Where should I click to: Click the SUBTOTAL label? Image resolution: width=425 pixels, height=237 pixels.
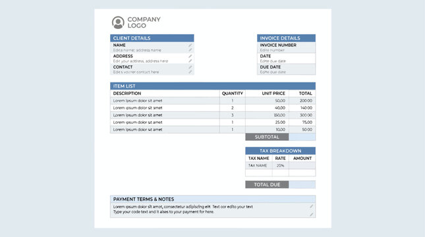click(267, 137)
